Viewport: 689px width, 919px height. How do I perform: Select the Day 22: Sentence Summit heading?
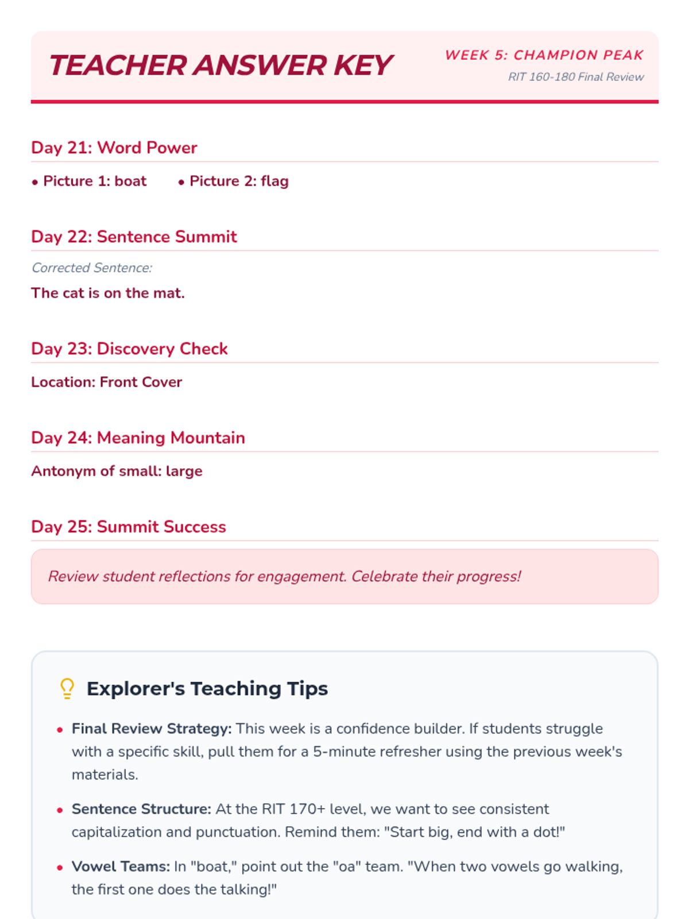[134, 237]
